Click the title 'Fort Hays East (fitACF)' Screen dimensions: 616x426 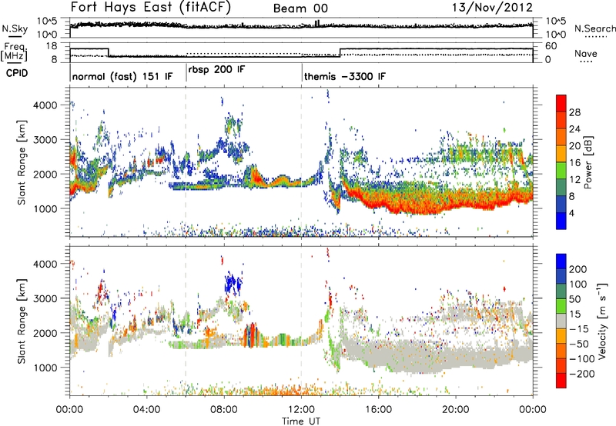150,7
